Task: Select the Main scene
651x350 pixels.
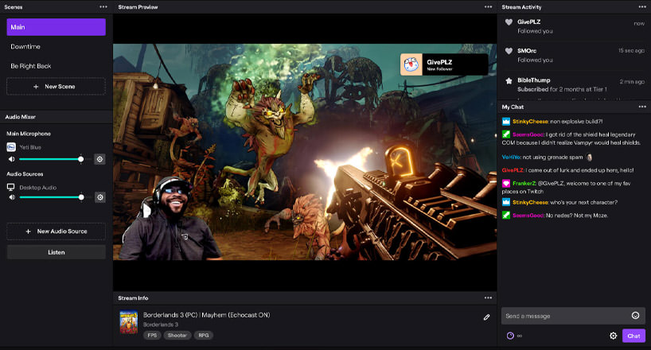Action: [x=56, y=27]
